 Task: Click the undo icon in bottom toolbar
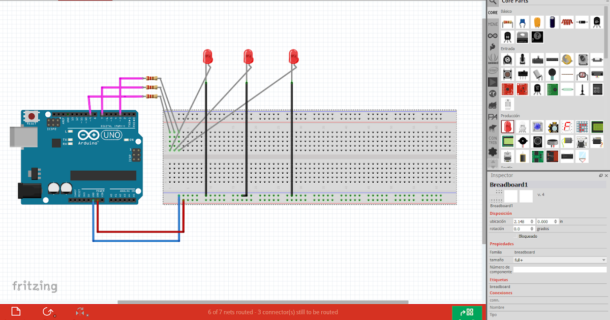[x=48, y=312]
